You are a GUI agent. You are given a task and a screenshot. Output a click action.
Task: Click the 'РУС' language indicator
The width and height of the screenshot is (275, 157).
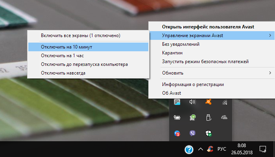tap(222, 149)
